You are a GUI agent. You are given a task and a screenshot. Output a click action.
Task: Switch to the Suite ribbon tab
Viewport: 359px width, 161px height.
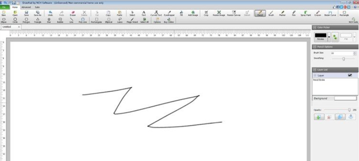tap(37, 7)
